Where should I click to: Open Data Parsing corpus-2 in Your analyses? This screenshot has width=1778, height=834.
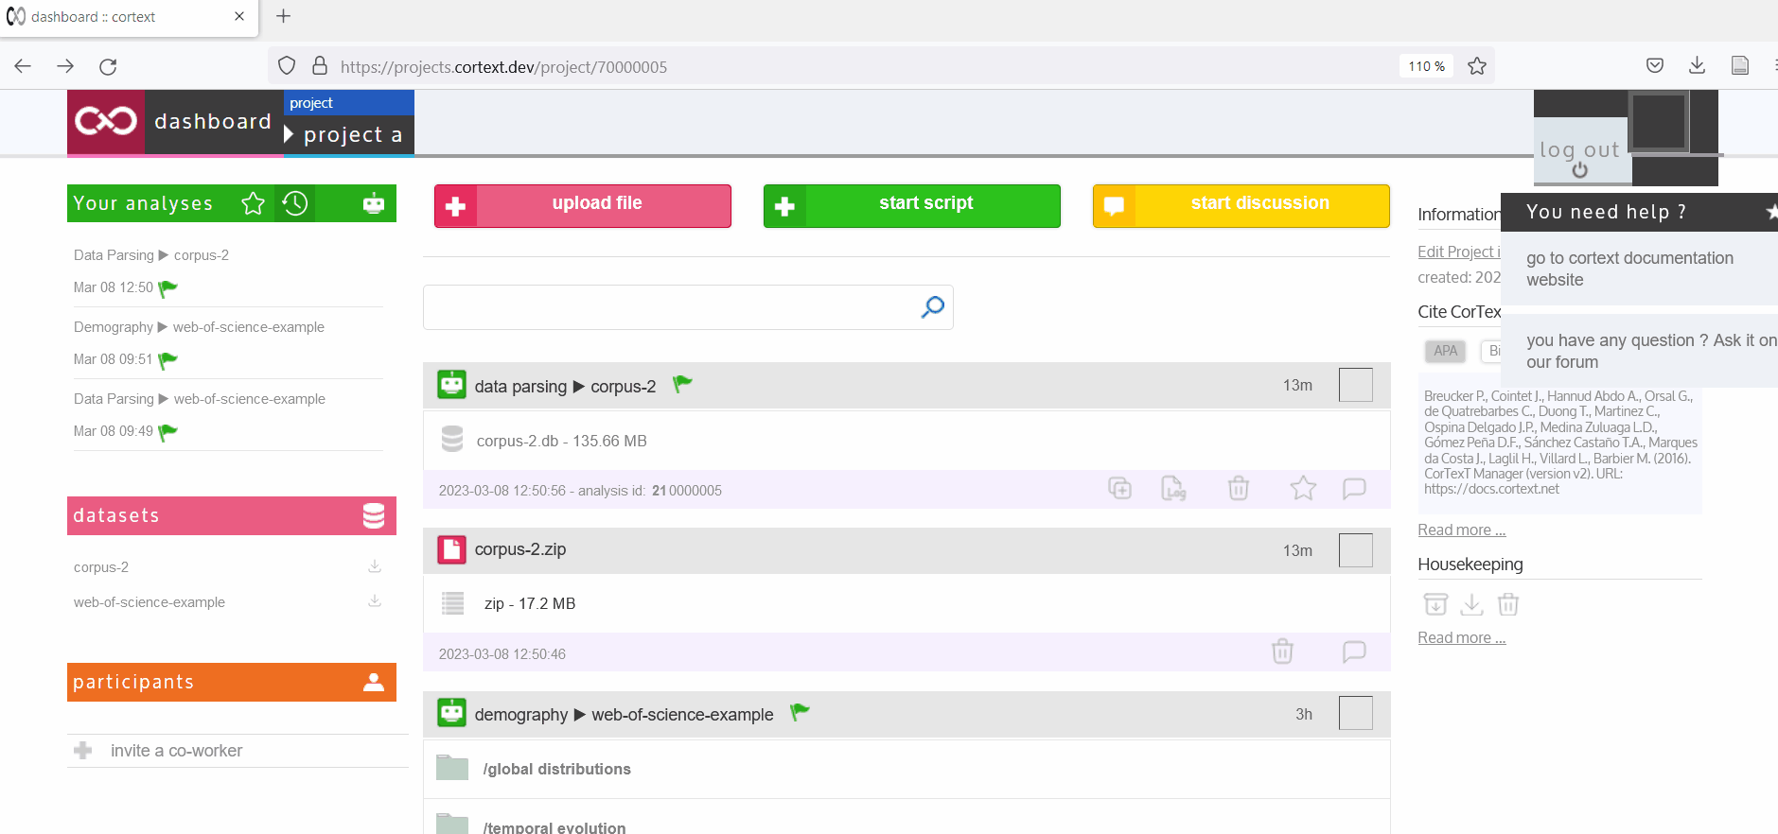pos(151,255)
